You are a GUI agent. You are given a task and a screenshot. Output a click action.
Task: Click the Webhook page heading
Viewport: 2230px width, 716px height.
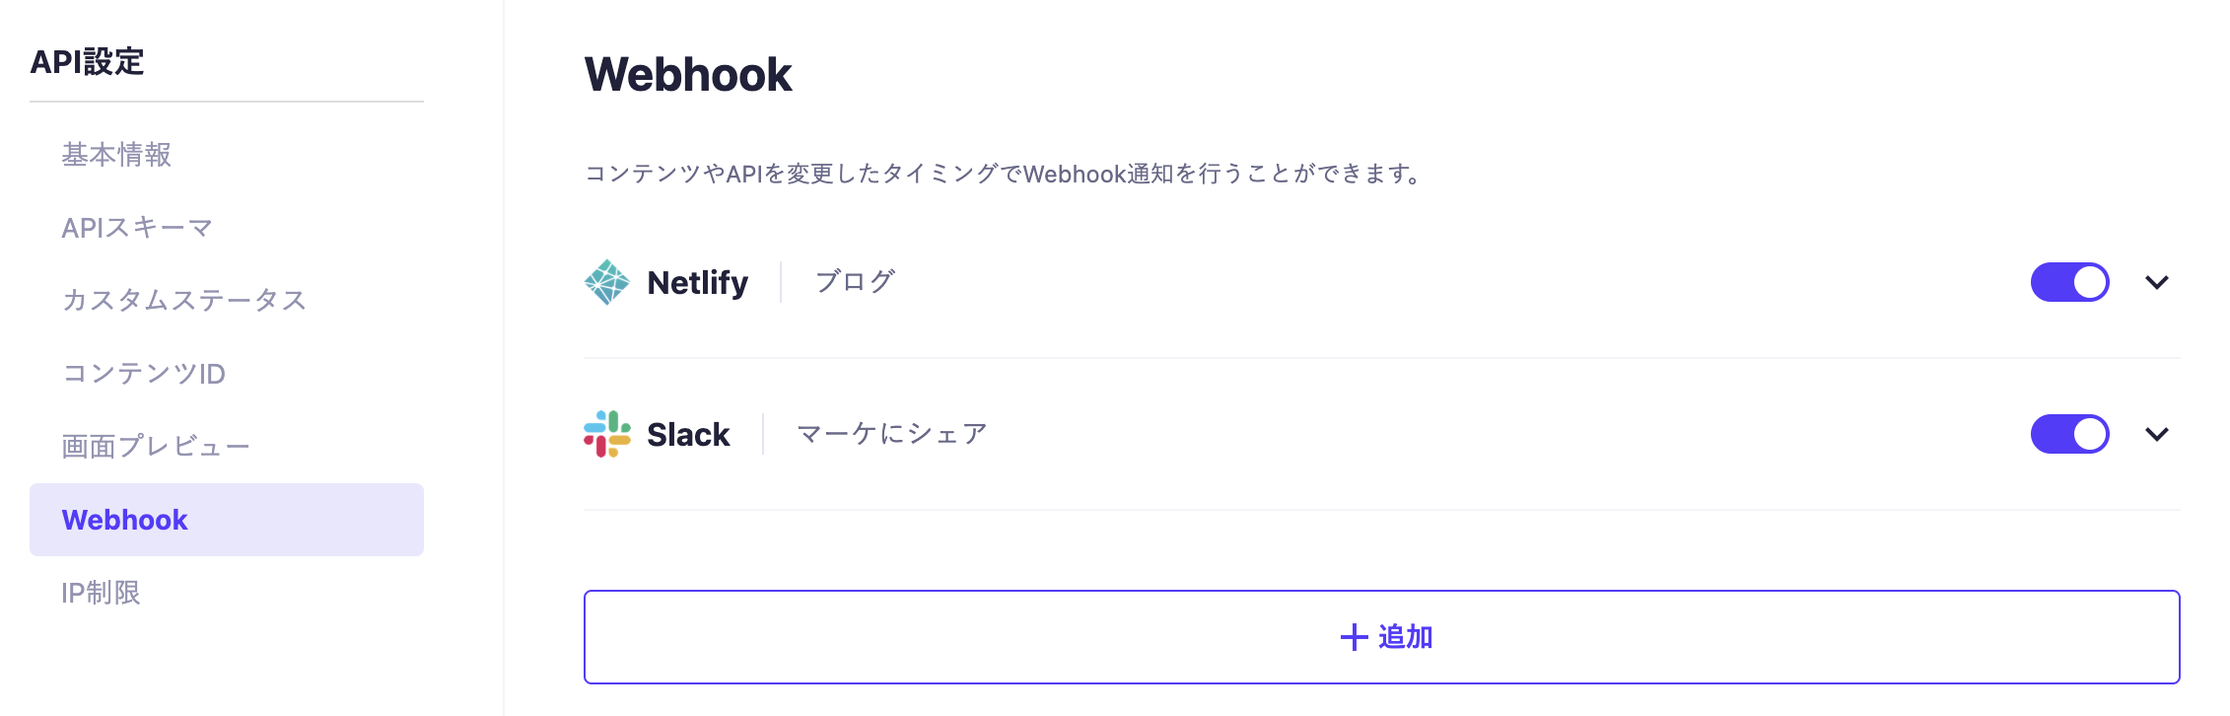click(x=688, y=75)
